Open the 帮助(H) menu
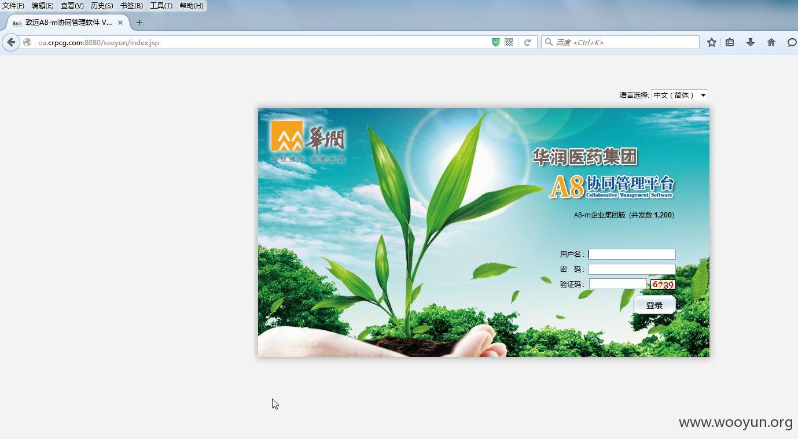Viewport: 798px width, 439px height. tap(192, 6)
